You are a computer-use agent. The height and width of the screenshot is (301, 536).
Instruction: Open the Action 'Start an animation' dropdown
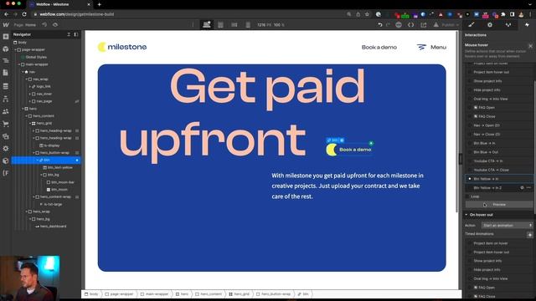(x=507, y=225)
